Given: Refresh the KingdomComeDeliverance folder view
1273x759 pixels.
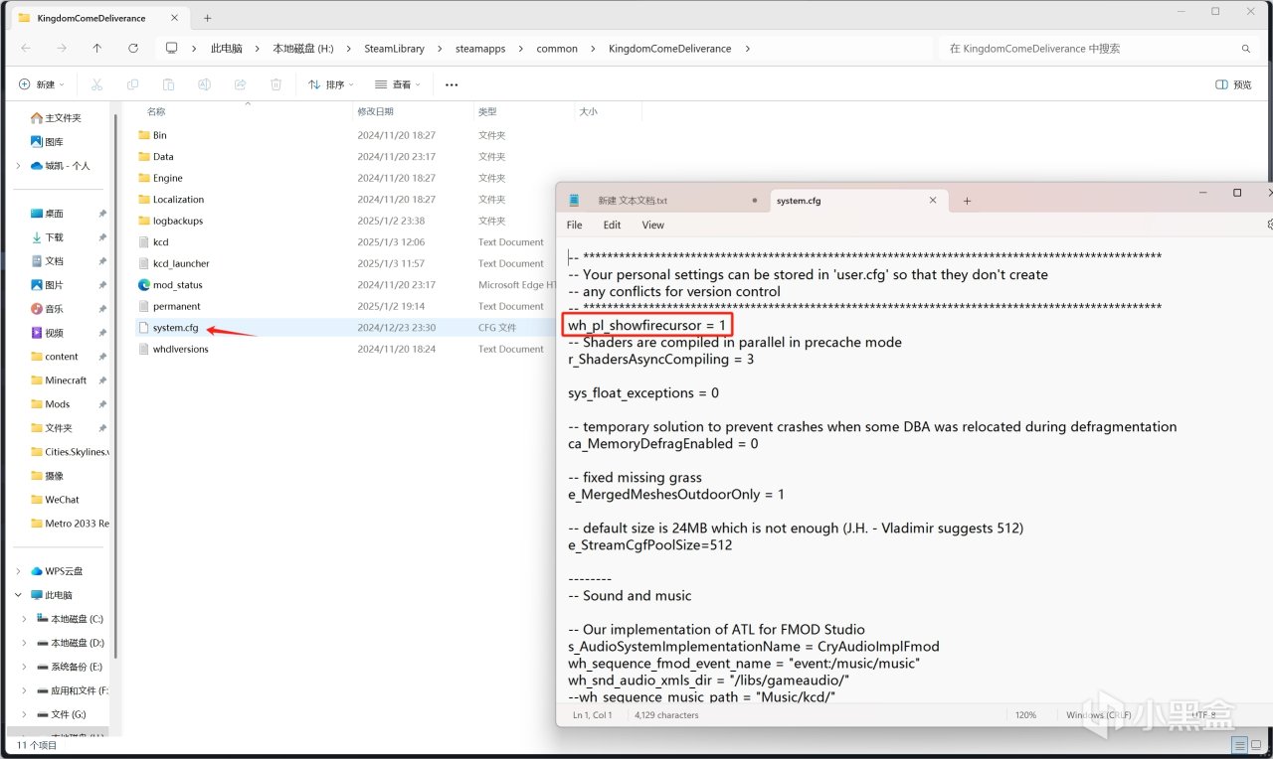Looking at the screenshot, I should [x=133, y=48].
